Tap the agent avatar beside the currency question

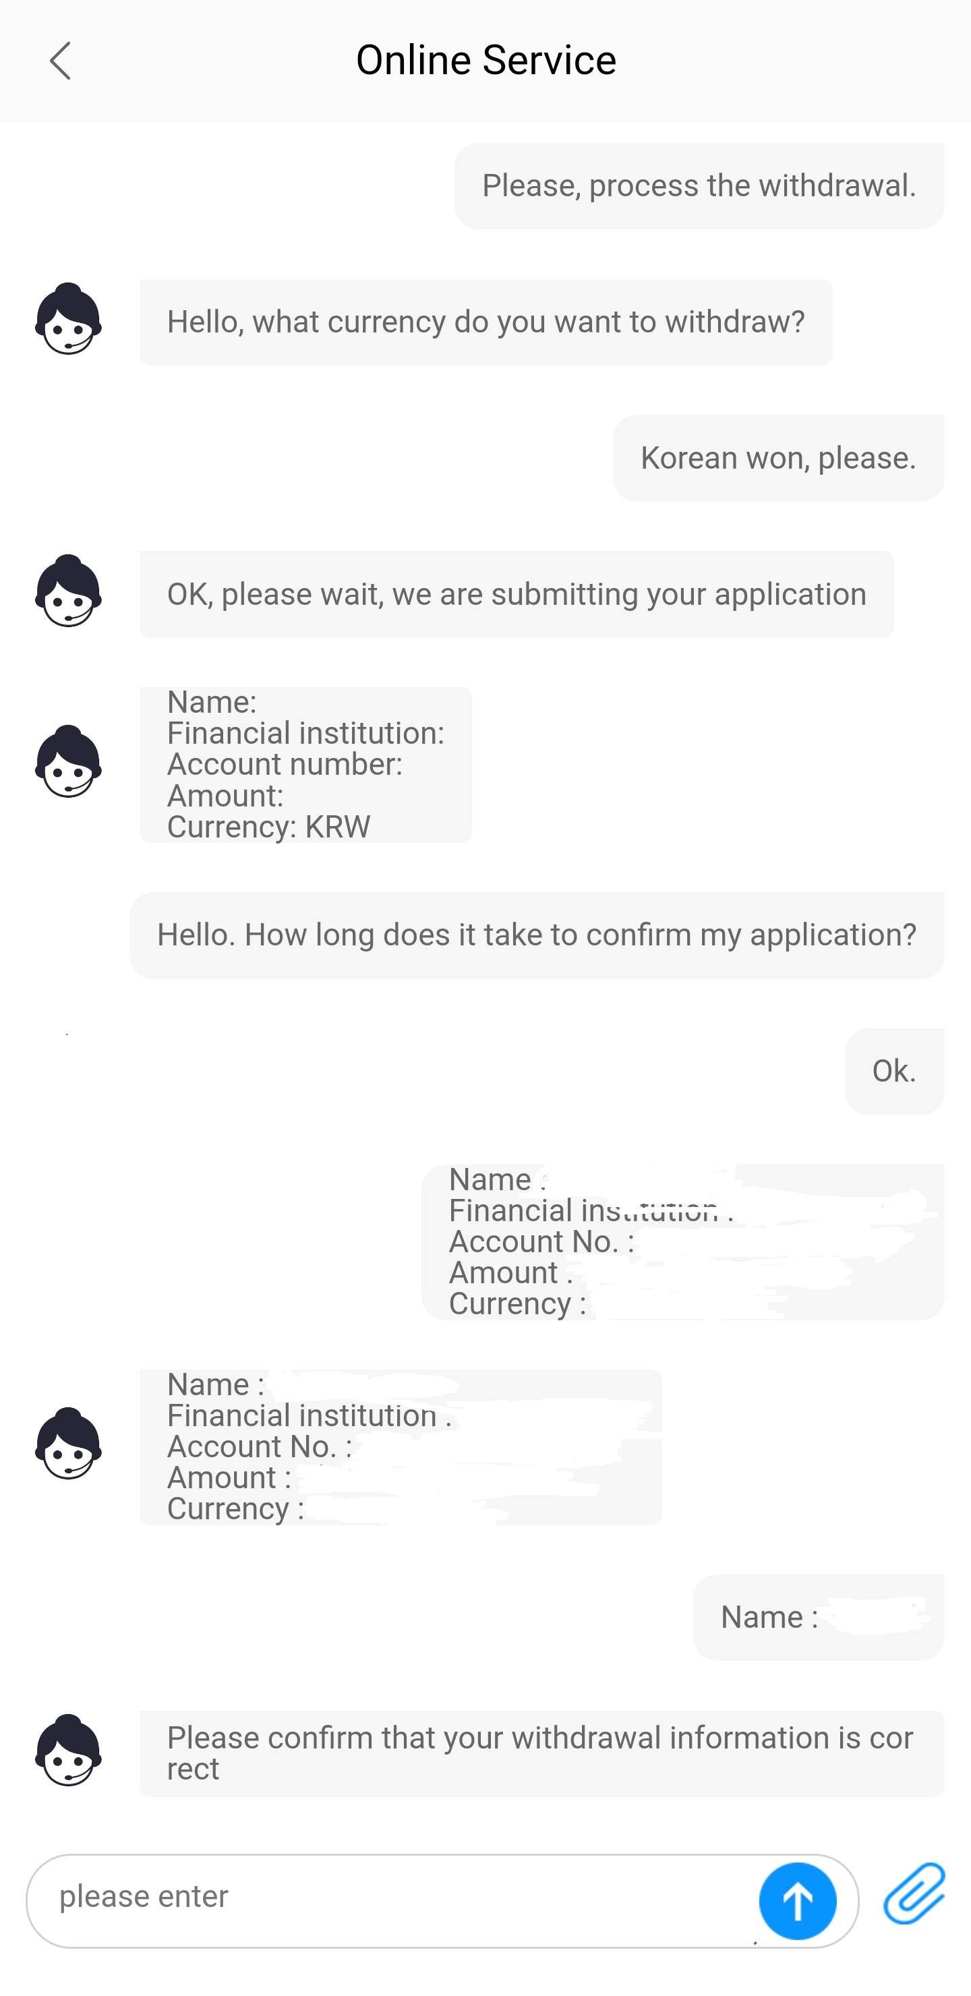pos(68,319)
